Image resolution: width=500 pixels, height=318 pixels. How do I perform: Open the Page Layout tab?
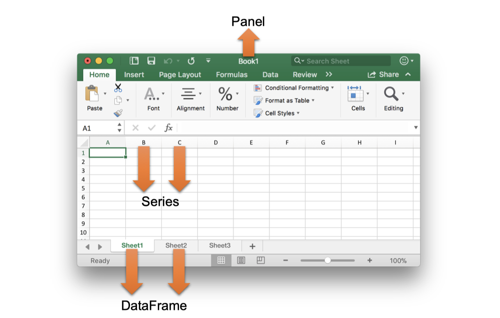[x=180, y=75]
